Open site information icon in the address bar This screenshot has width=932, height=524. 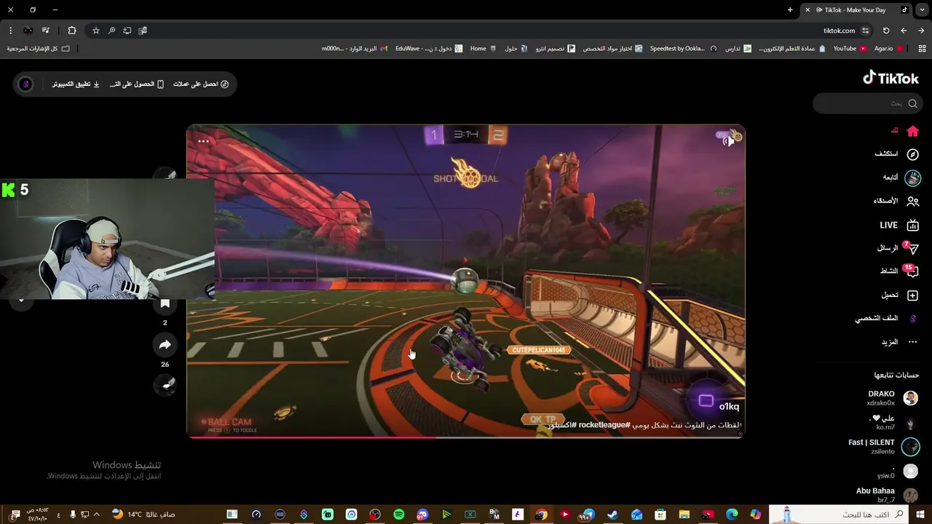(x=865, y=31)
